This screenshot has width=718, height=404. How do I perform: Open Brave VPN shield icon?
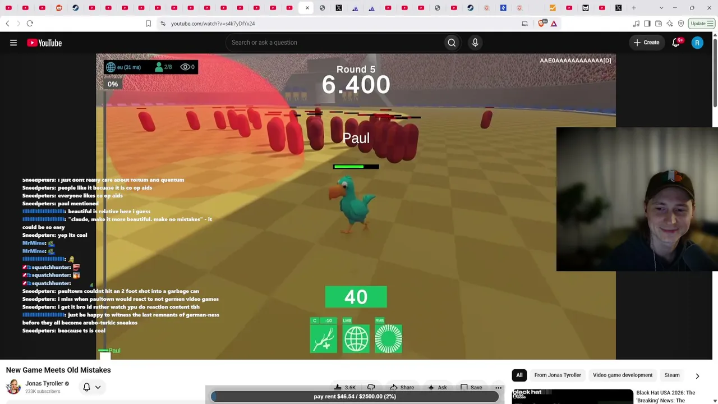click(x=681, y=24)
